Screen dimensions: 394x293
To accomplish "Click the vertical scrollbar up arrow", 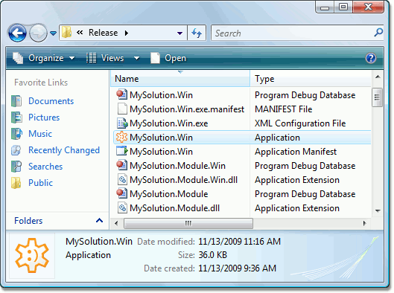I will pos(378,77).
